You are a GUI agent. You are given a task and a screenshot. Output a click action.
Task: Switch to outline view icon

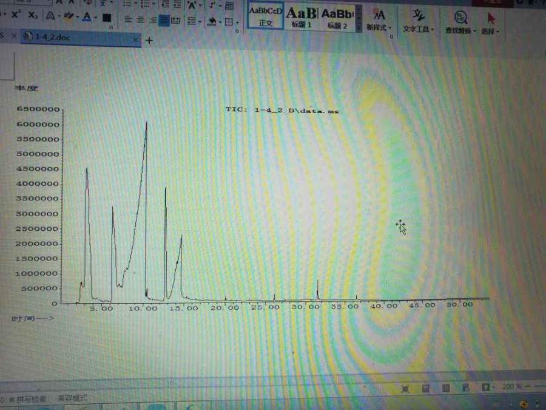tap(446, 388)
